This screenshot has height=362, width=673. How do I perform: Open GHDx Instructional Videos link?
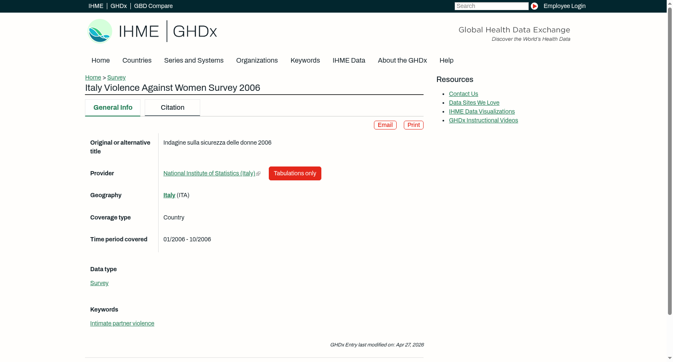[x=483, y=120]
